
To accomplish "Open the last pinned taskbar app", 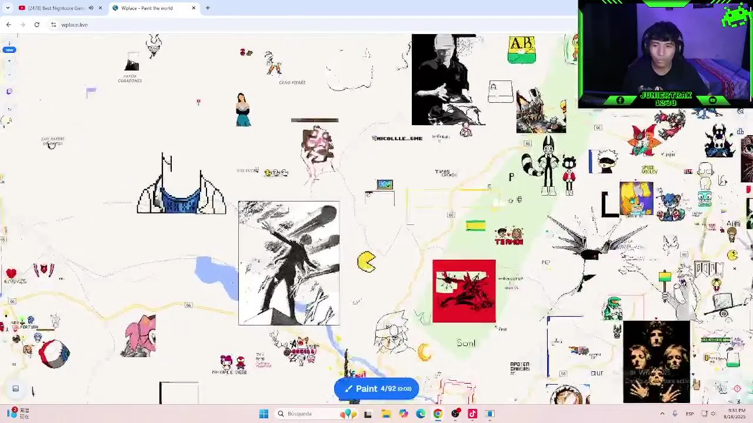I will (489, 414).
